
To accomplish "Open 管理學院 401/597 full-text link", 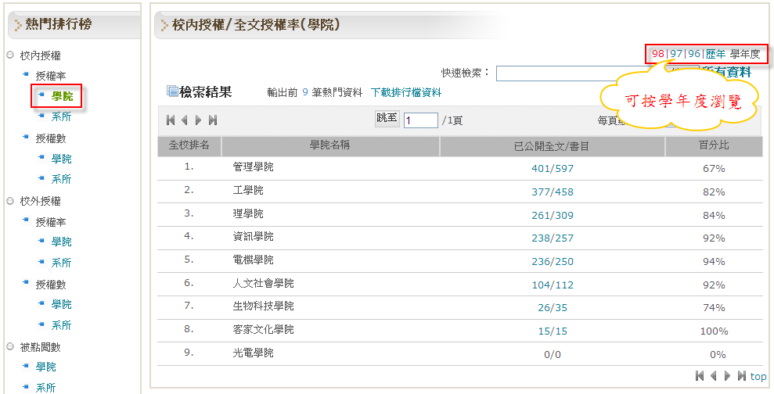I will [x=553, y=168].
